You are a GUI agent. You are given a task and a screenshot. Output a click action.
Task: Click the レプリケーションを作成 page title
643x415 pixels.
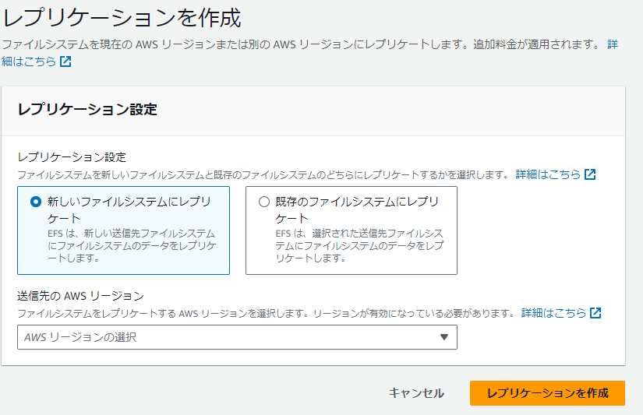click(122, 18)
